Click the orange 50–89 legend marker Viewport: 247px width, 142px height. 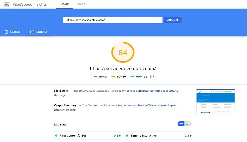pos(114,76)
